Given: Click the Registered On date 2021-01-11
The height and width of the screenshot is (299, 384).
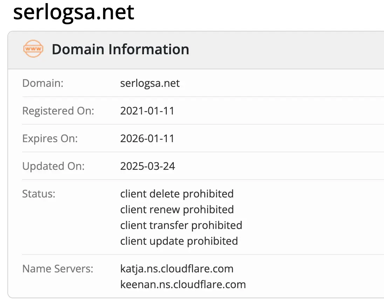Looking at the screenshot, I should pyautogui.click(x=147, y=111).
